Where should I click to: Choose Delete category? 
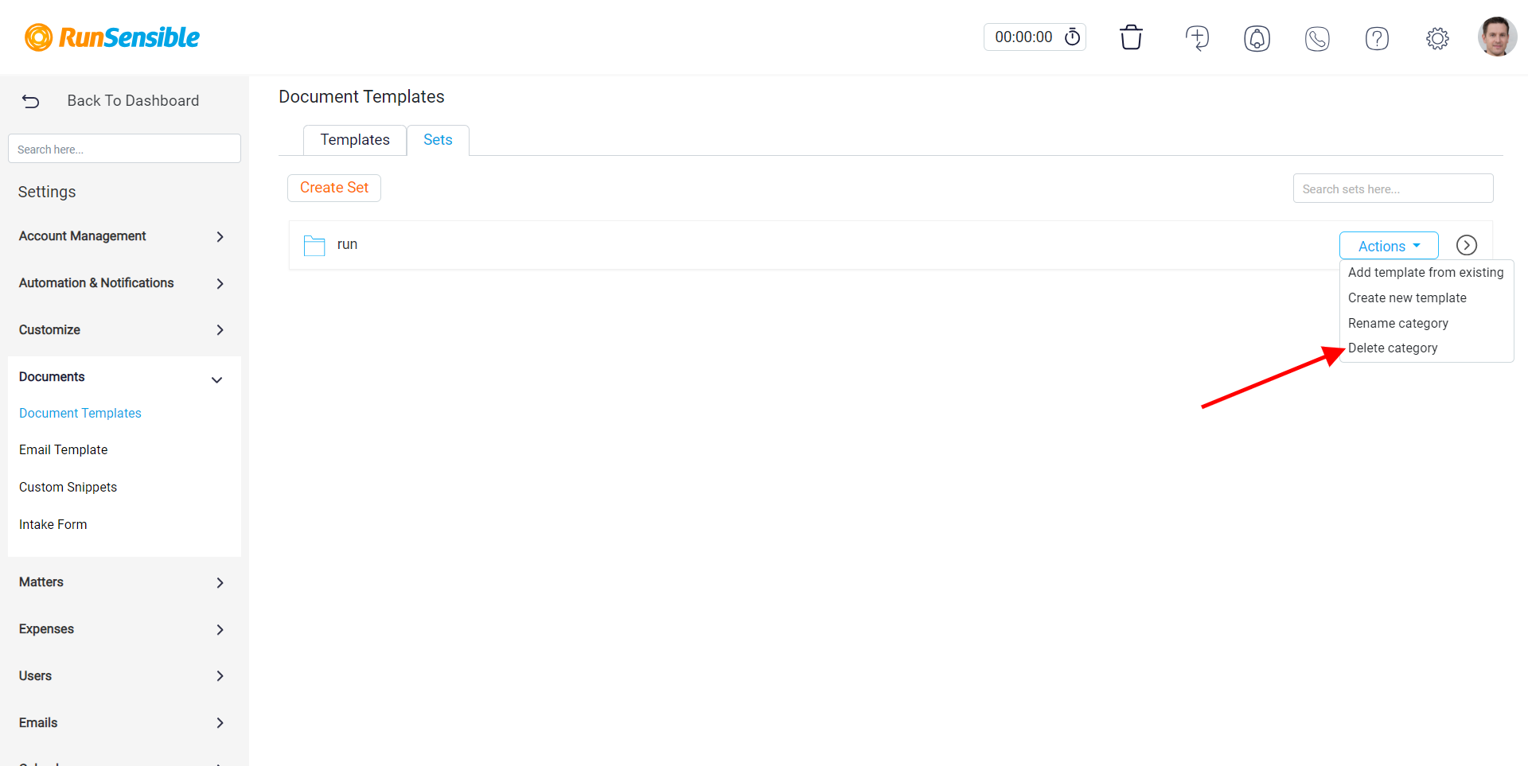click(x=1393, y=348)
